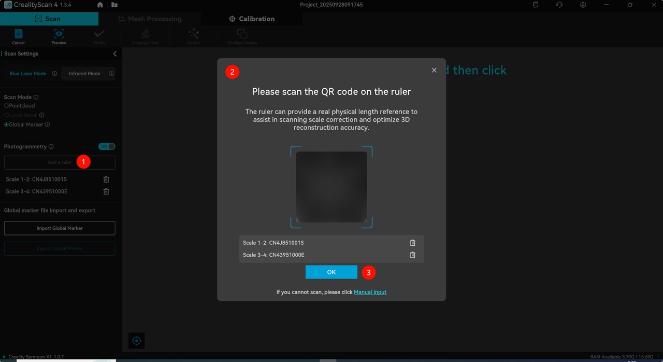Screen dimensions: 663x362
Task: Click the recenter view target icon
Action: [x=136, y=341]
